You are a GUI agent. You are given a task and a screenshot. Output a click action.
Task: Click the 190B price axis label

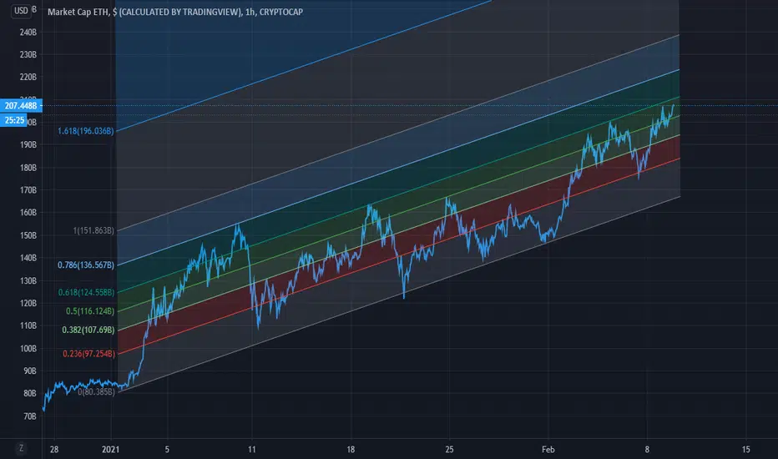[28, 145]
